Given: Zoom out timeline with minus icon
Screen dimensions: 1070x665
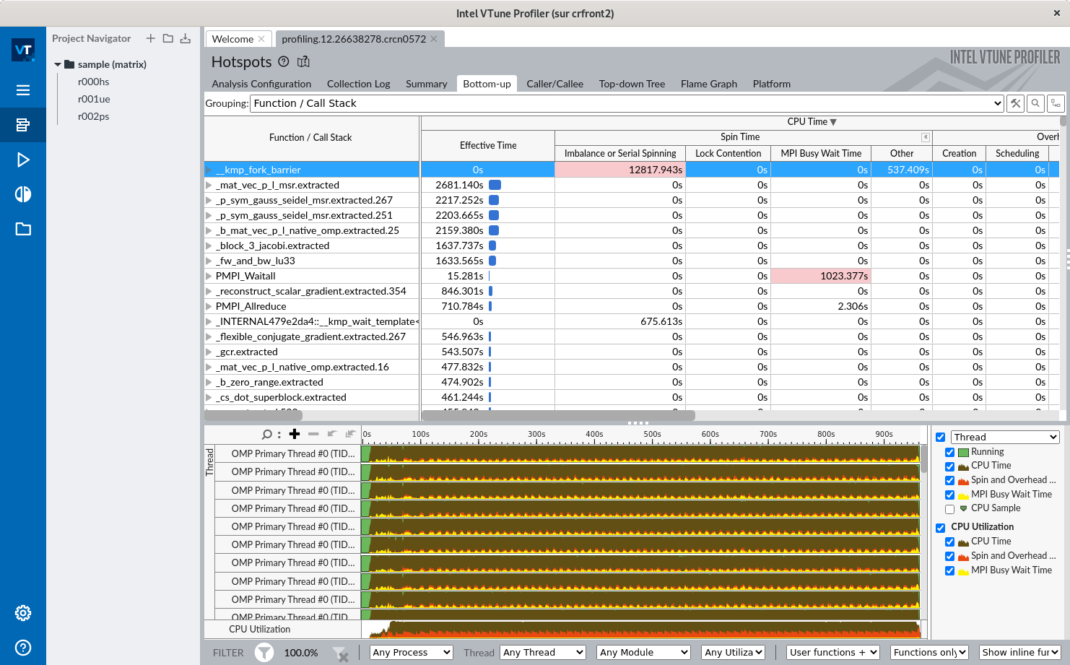Looking at the screenshot, I should [313, 434].
